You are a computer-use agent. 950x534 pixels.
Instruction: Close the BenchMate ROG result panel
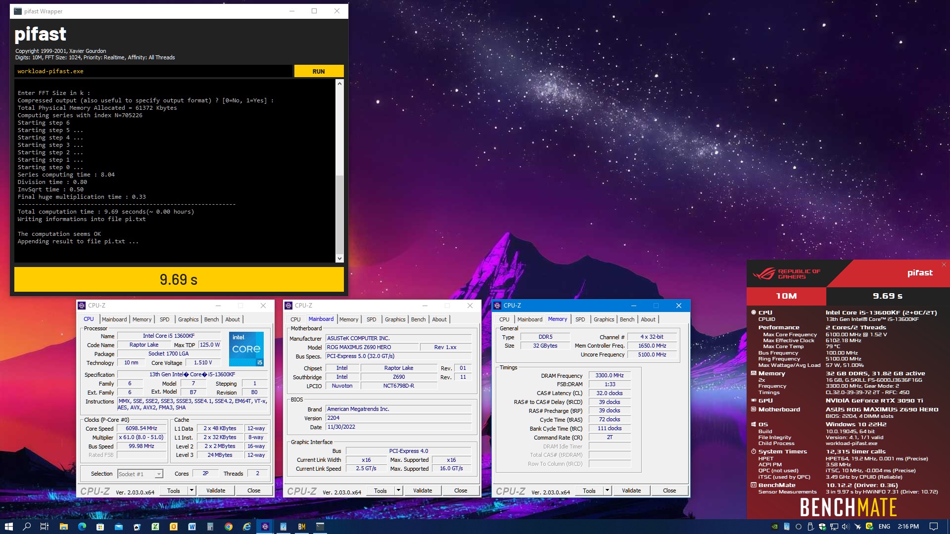944,265
